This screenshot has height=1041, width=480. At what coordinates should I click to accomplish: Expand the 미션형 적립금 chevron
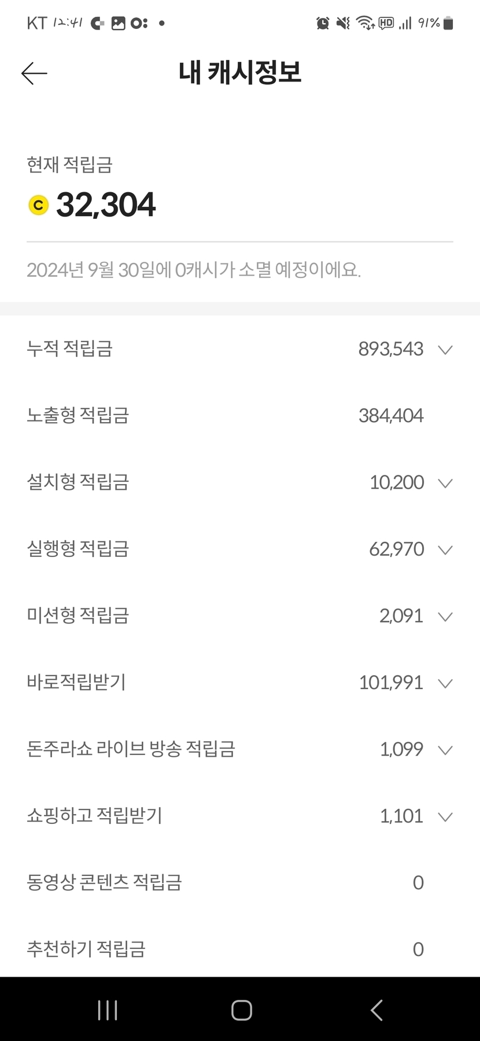(x=445, y=617)
